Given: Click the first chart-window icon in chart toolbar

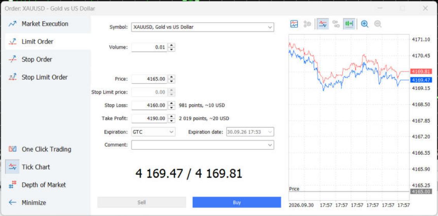Looking at the screenshot, I should 294,24.
